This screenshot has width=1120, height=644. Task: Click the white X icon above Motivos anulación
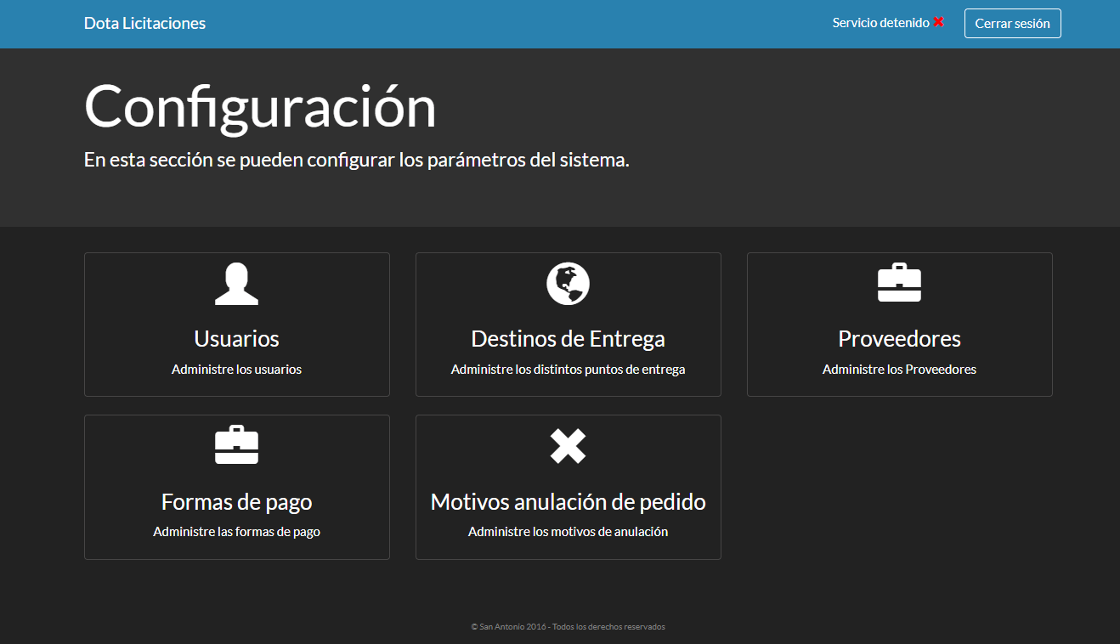(568, 446)
